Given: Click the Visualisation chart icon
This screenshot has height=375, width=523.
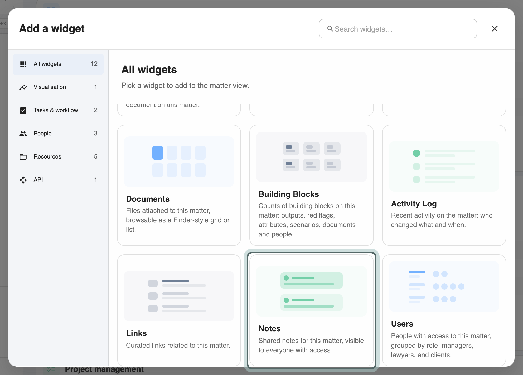Looking at the screenshot, I should [x=23, y=87].
